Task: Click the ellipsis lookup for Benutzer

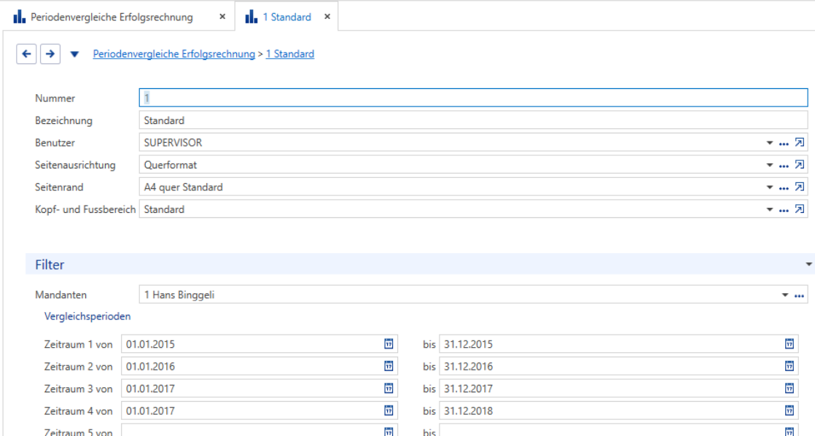Action: 784,144
